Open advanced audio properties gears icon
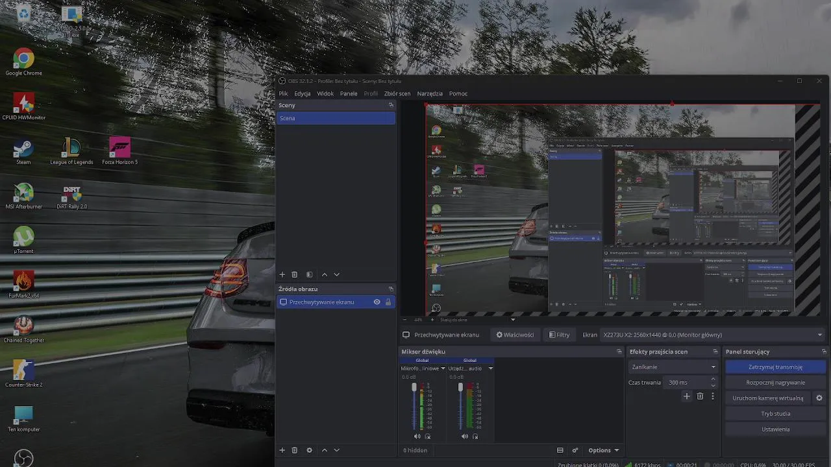Image resolution: width=831 pixels, height=467 pixels. (x=575, y=450)
